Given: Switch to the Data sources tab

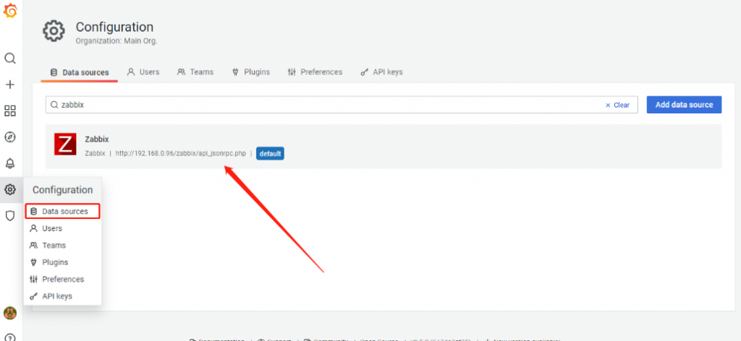Looking at the screenshot, I should coord(80,72).
